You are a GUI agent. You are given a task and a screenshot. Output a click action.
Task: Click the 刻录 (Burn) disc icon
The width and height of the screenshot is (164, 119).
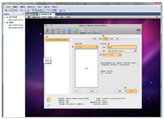click(x=58, y=30)
